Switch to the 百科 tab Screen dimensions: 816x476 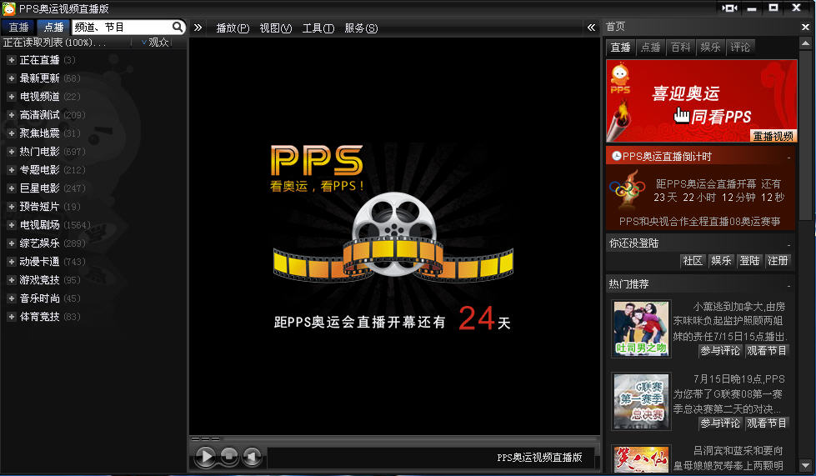pos(680,48)
